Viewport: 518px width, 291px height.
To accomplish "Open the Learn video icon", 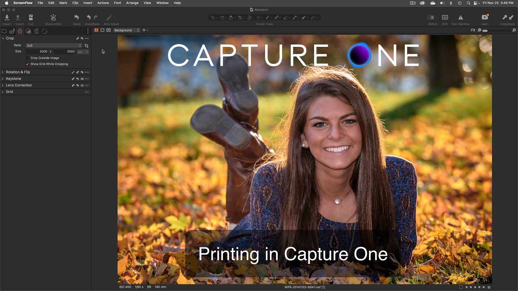I will click(485, 17).
